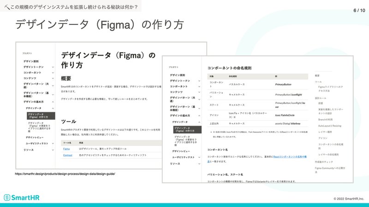Click the ツール heading in left screenshot
Image resolution: width=369 pixels, height=207 pixels.
(68, 121)
